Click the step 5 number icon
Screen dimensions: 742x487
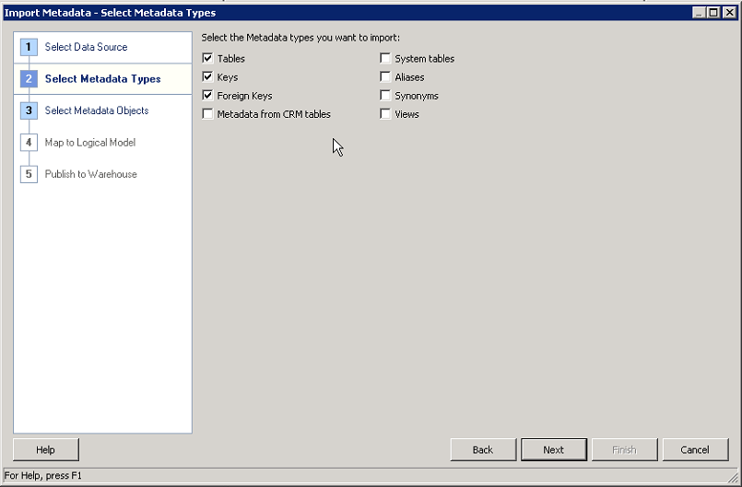click(x=29, y=175)
